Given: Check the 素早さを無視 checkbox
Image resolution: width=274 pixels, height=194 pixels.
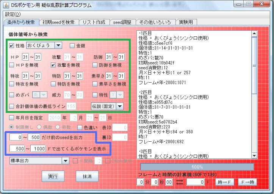Looking at the screenshot, I should (95, 84).
